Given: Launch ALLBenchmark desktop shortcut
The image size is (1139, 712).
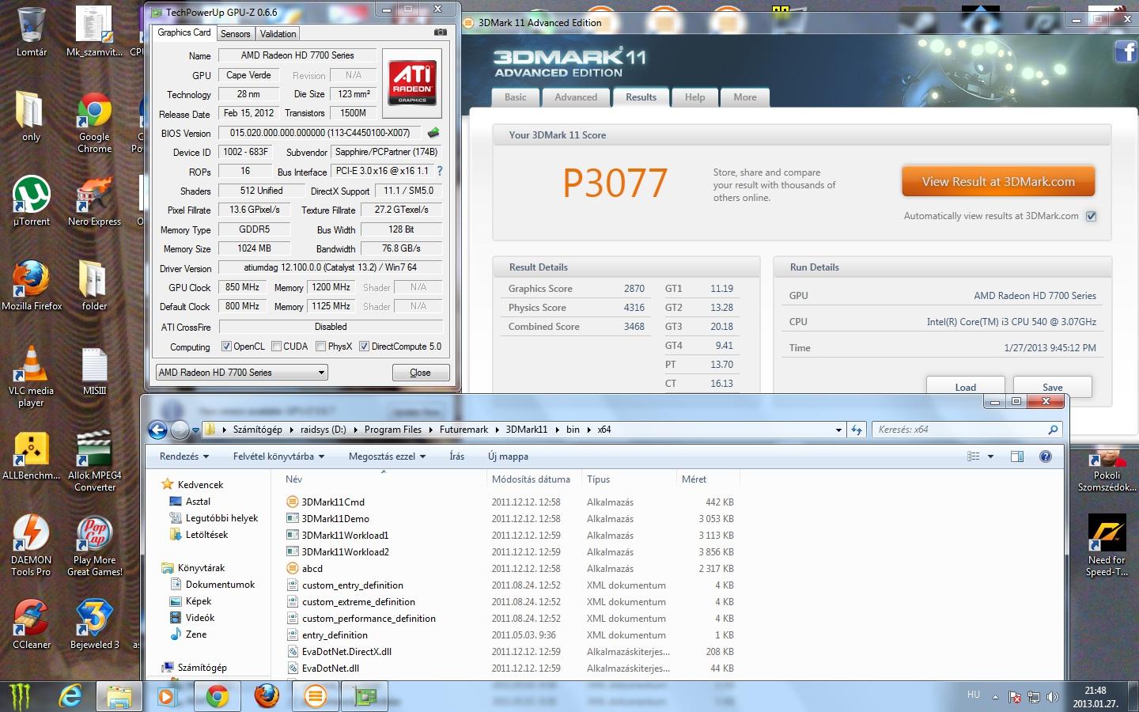Looking at the screenshot, I should point(31,456).
